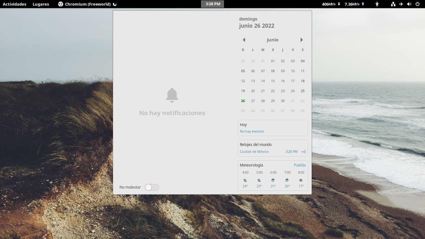Image resolution: width=425 pixels, height=239 pixels.
Task: Click 'No hay eventos' link
Action: [252, 131]
